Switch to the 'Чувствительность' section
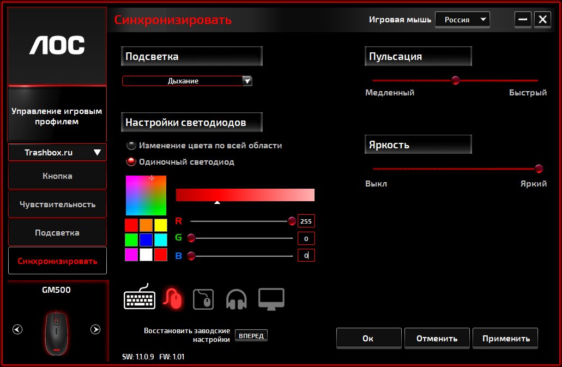This screenshot has width=562, height=367. click(57, 204)
